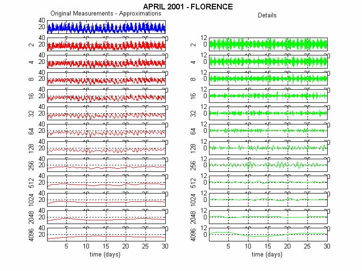Click the 'Original Measurements - Approximations' column heading
Viewport: 362px width, 271px height.
tap(106, 13)
